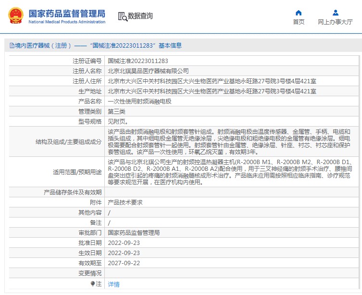Viewport: 362px width, 295px height.
Task: Click 见附页。 model specification value
Action: click(x=118, y=122)
